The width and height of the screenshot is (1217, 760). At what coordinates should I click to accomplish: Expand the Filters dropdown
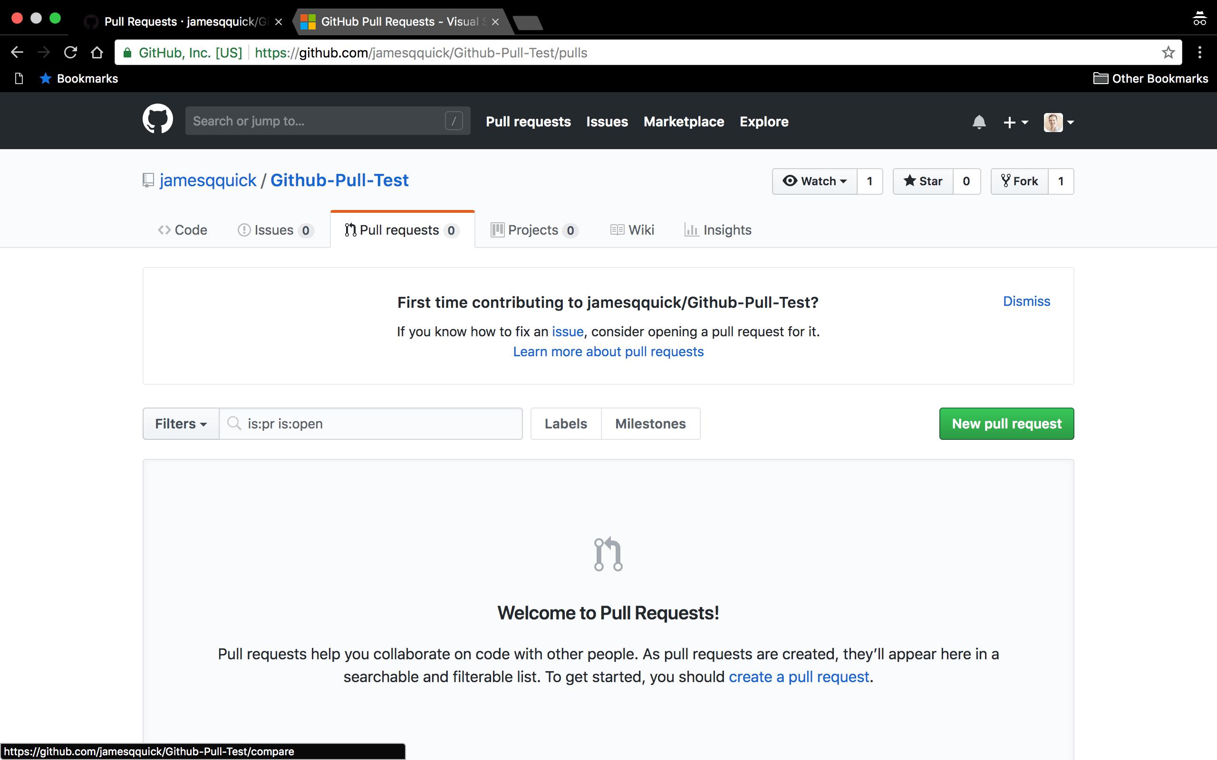(181, 423)
